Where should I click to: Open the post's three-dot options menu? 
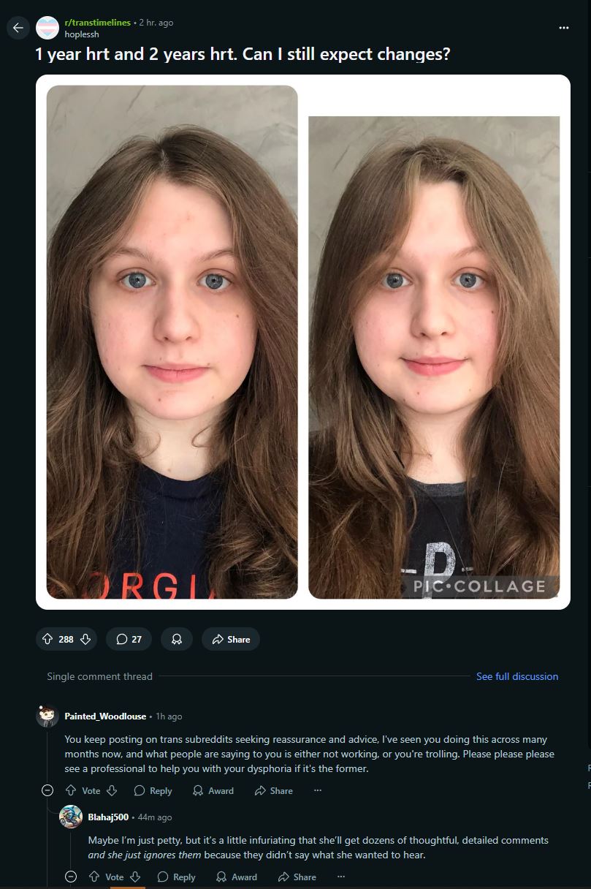pos(563,28)
